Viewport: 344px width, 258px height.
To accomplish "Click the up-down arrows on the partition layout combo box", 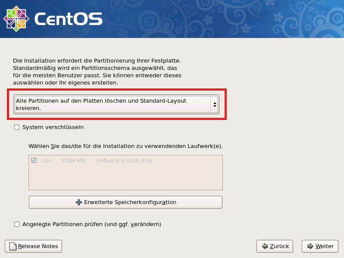I will pyautogui.click(x=215, y=104).
